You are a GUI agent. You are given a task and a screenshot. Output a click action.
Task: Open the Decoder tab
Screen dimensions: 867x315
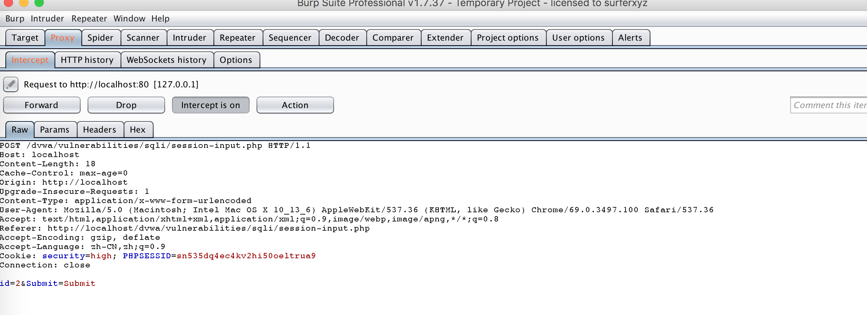point(342,38)
